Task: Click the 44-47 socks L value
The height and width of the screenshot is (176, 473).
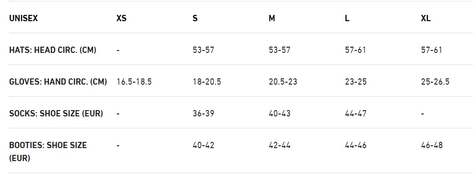Action: pyautogui.click(x=356, y=113)
